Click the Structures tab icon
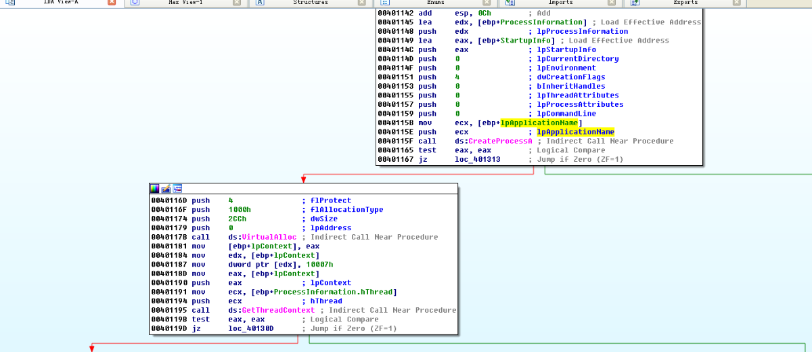This screenshot has height=352, width=812. pos(260,3)
